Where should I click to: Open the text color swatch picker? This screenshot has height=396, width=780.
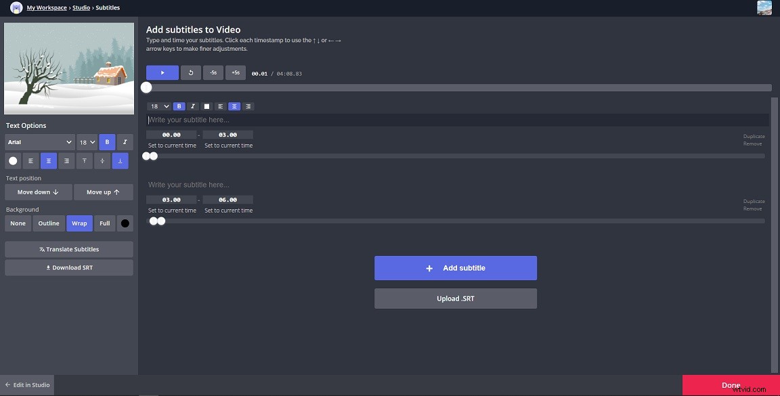click(x=13, y=160)
